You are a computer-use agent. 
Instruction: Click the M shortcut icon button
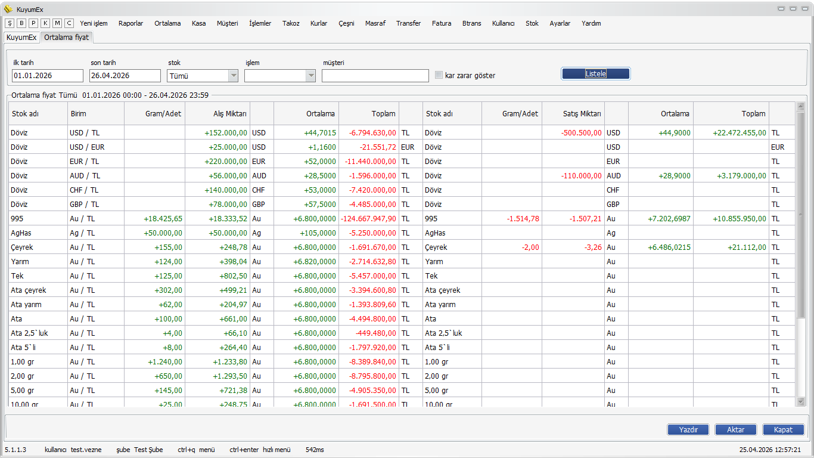[57, 23]
